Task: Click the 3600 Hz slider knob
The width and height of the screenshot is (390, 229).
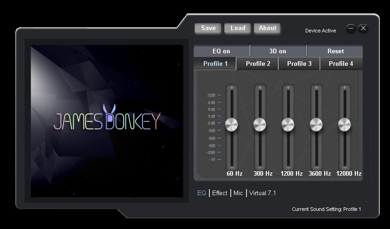Action: click(316, 124)
